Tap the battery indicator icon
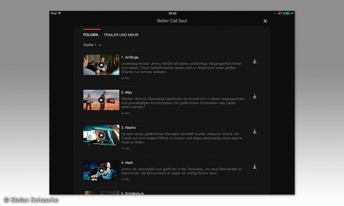Screen dimensions: 344x206 (x=288, y=13)
